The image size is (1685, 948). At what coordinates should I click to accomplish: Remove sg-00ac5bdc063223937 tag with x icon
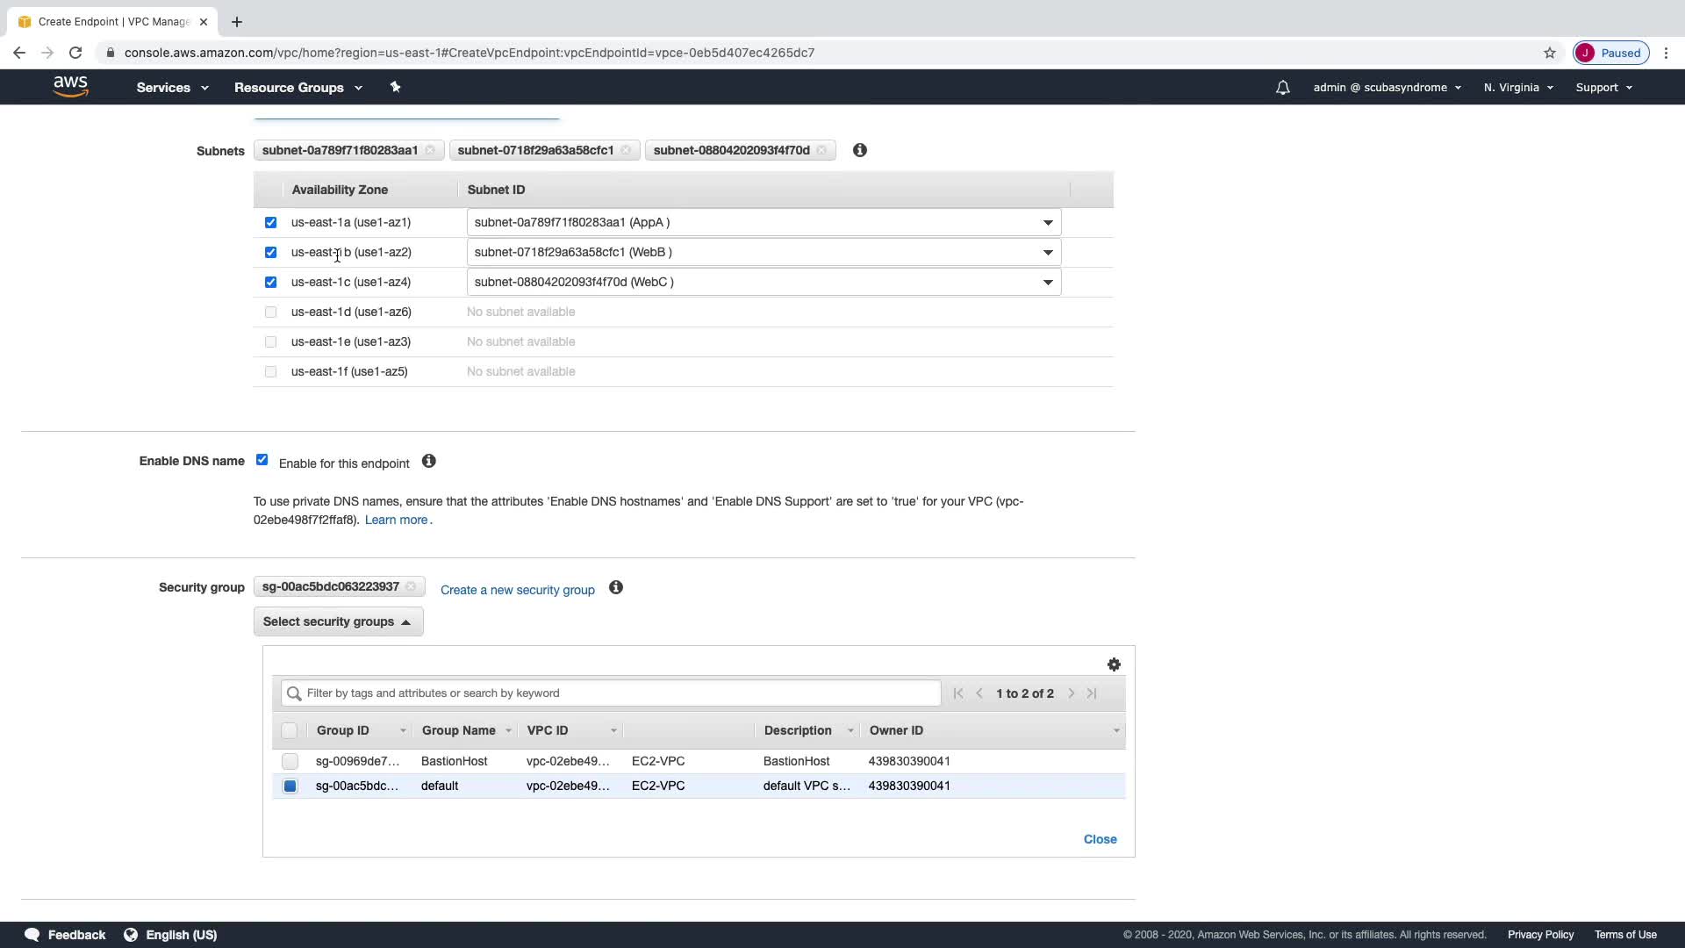(411, 586)
